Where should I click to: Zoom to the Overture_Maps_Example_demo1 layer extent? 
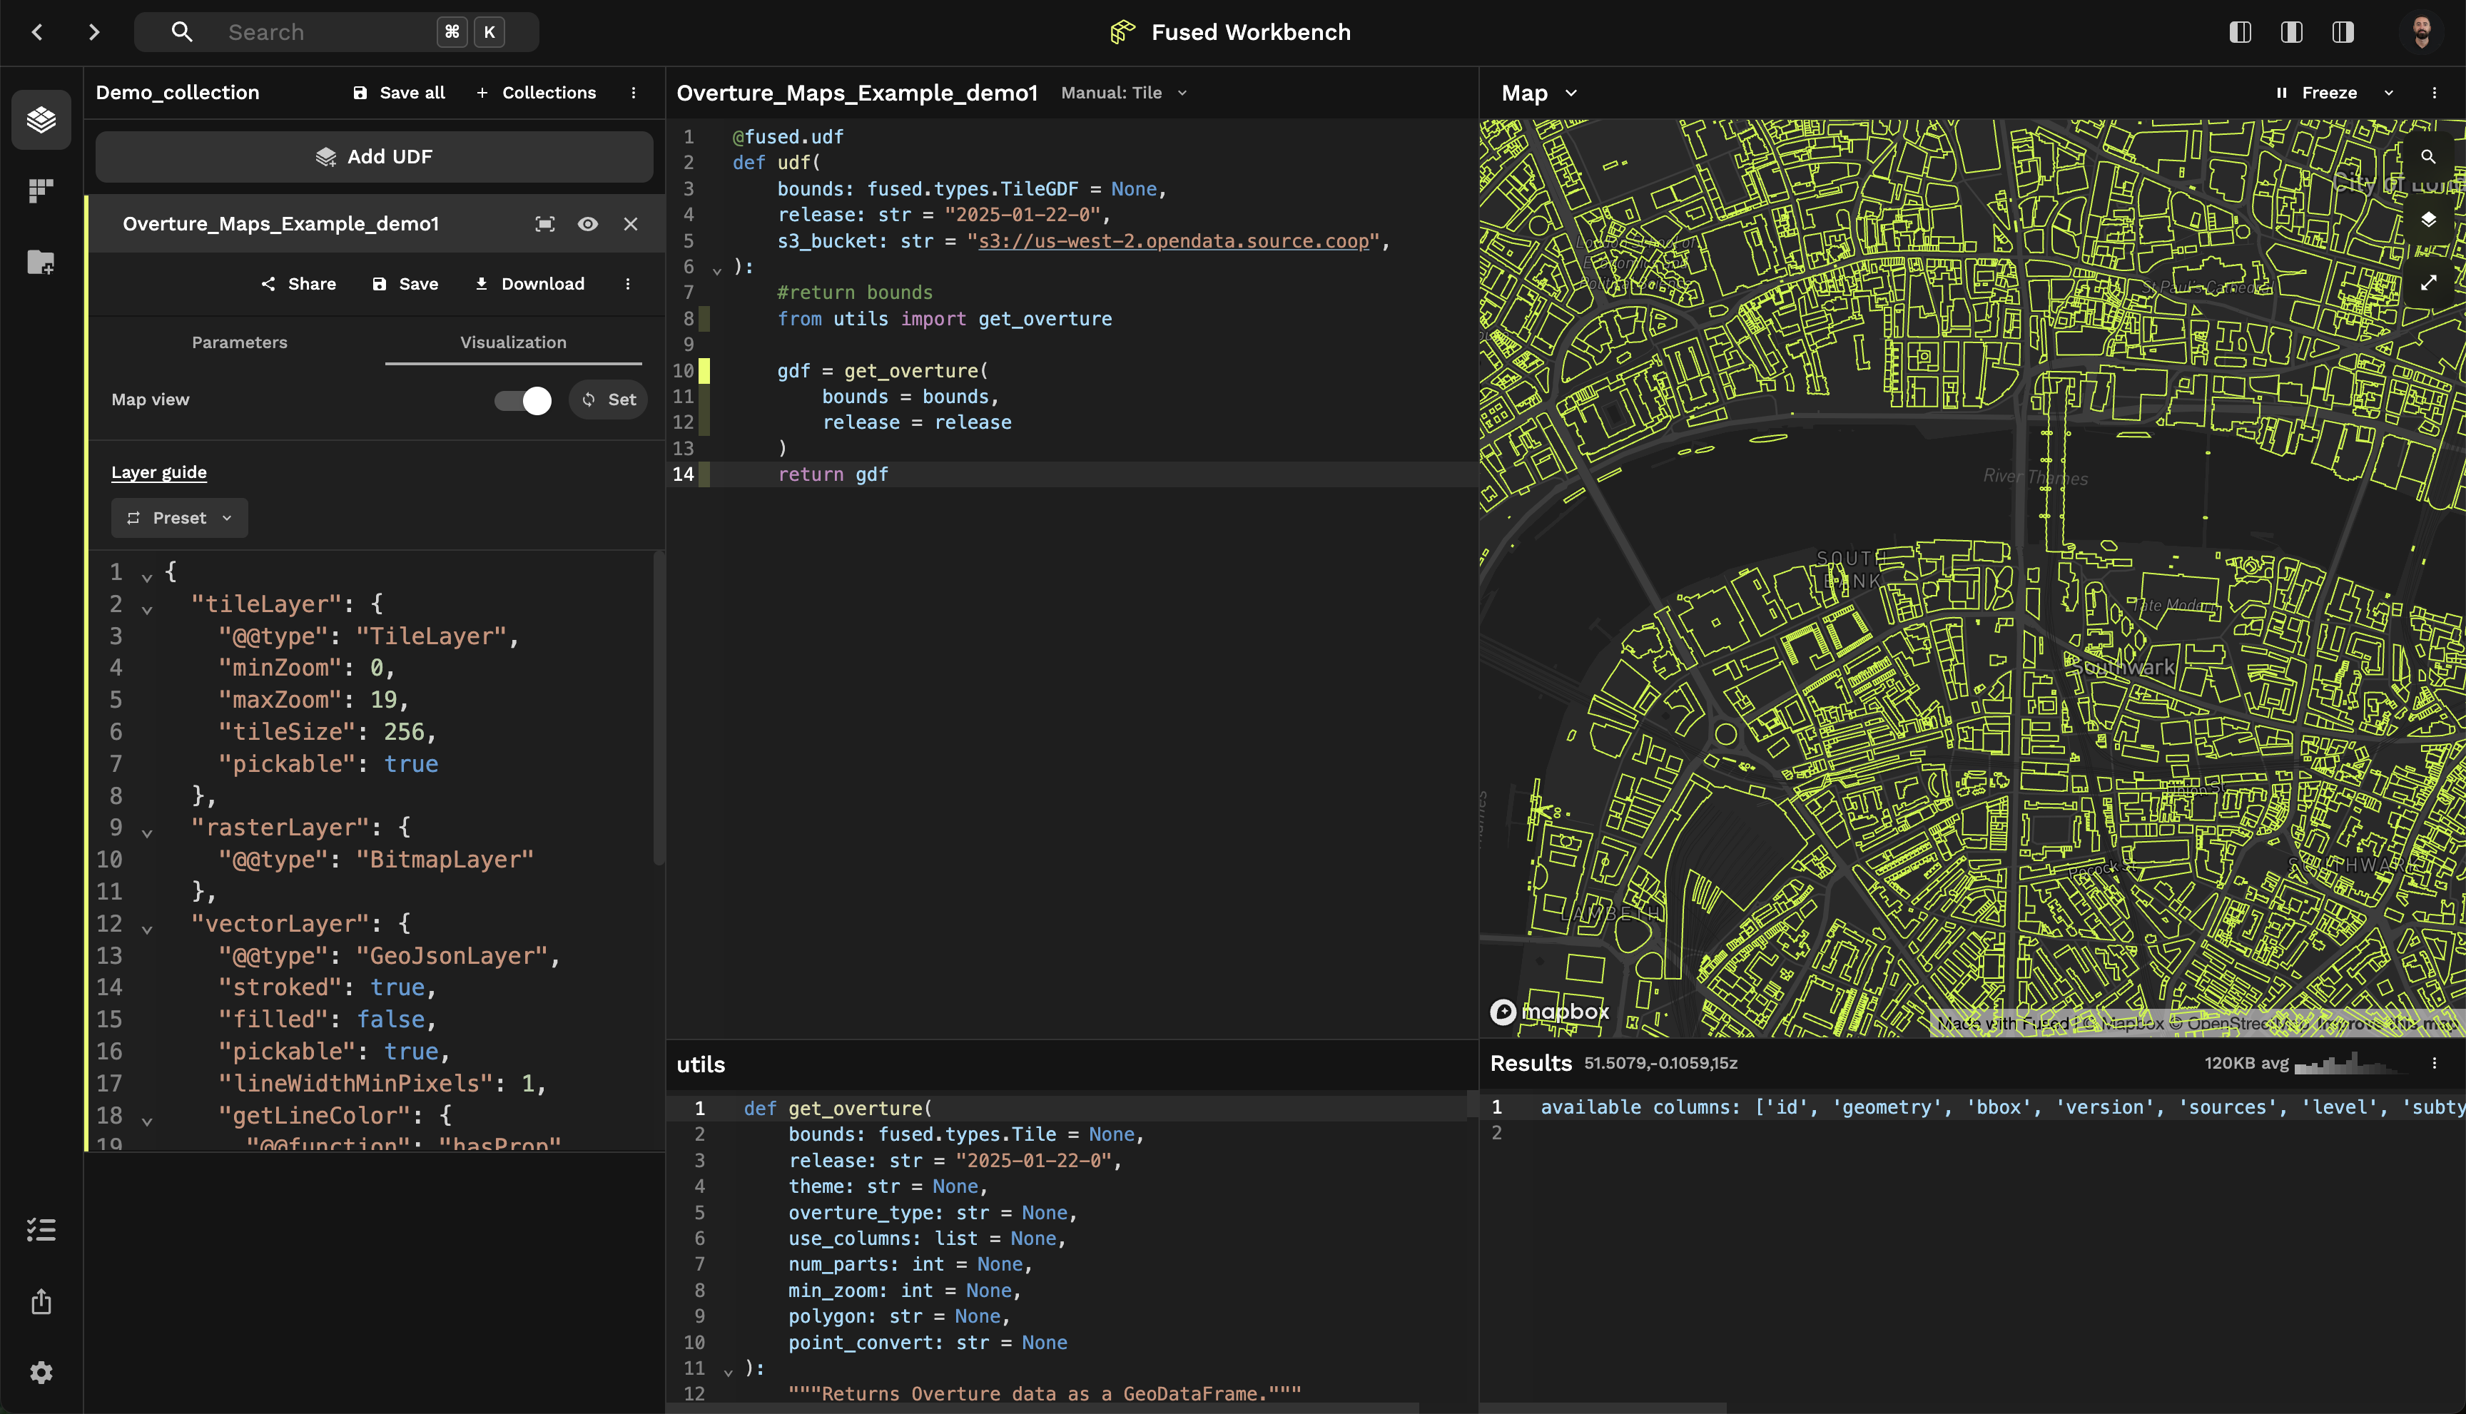[545, 224]
